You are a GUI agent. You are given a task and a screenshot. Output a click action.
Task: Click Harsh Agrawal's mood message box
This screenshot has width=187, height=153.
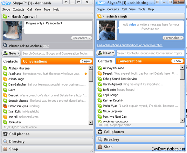[x=58, y=27]
